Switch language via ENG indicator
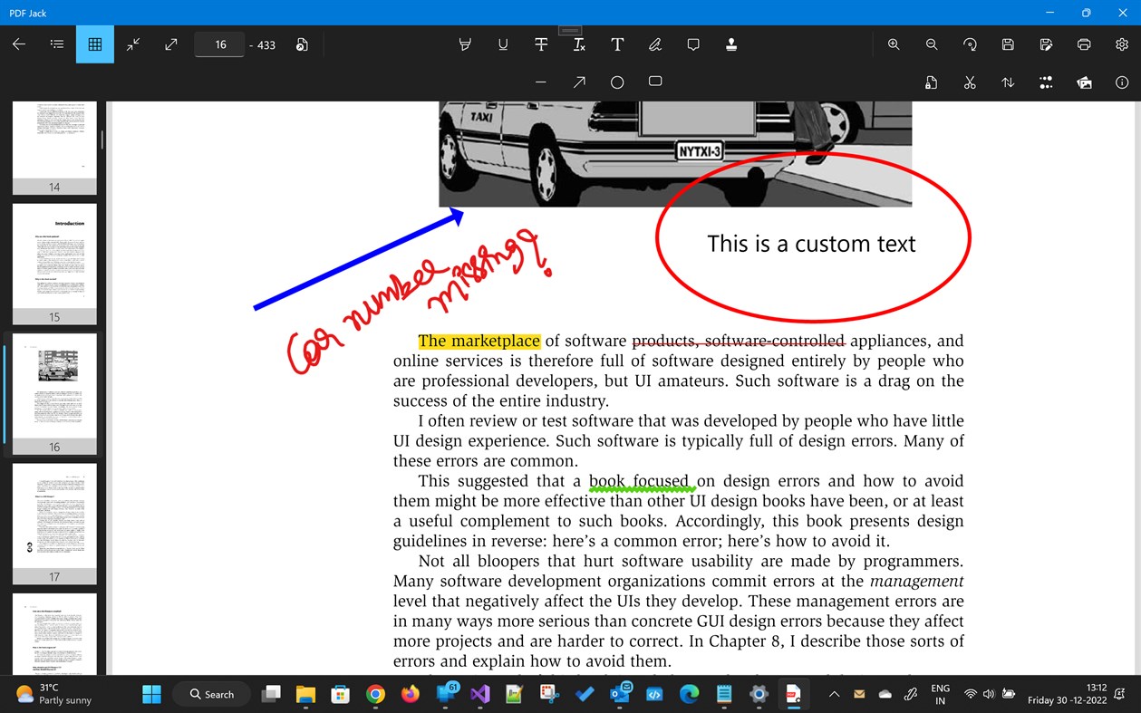The image size is (1141, 713). 940,693
